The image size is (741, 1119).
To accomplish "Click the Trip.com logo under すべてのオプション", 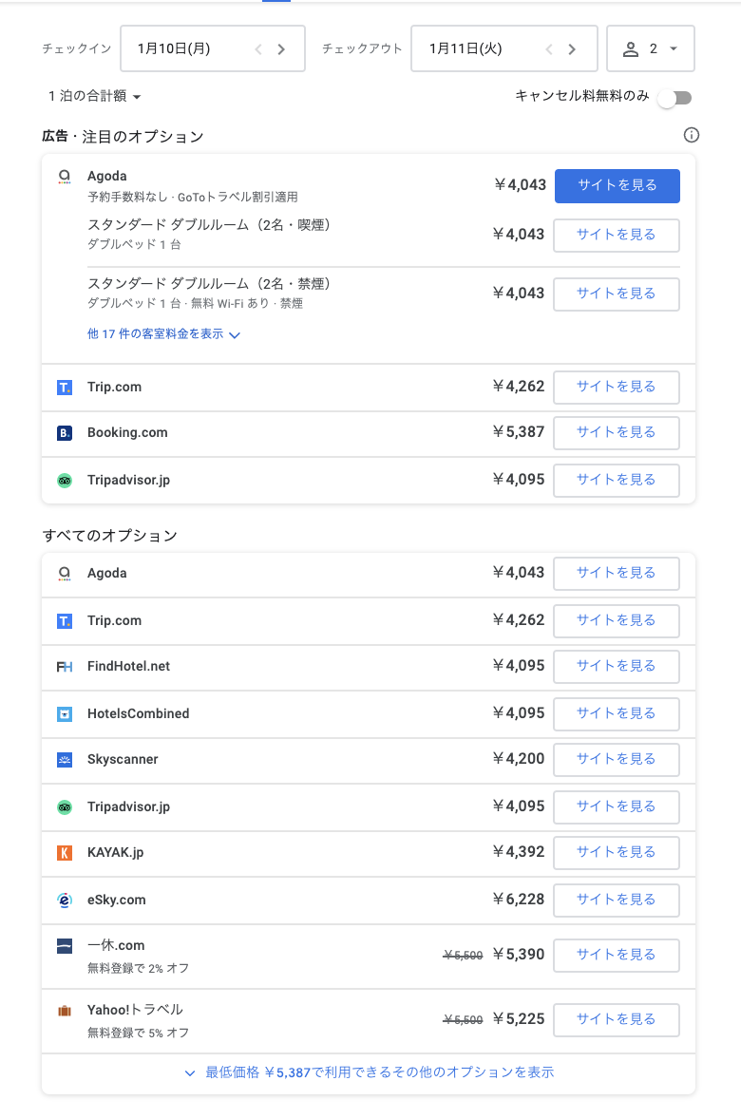I will point(65,621).
